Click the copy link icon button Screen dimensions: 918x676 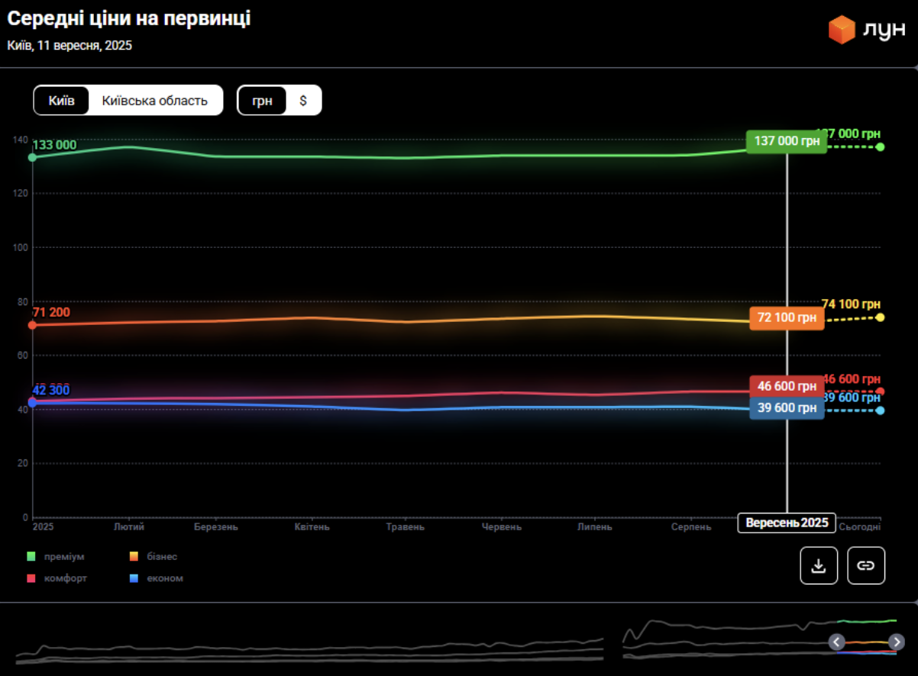(x=866, y=565)
